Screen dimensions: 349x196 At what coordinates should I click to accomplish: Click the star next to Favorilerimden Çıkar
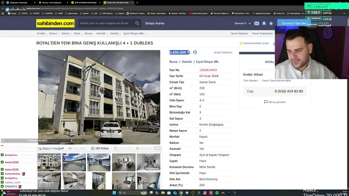point(241,43)
